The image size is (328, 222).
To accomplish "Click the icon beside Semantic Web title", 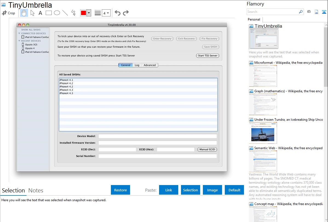I will click(251, 148).
